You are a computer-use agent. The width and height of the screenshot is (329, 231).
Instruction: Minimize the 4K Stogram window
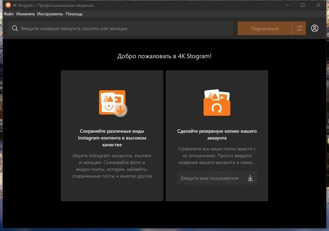click(x=287, y=5)
